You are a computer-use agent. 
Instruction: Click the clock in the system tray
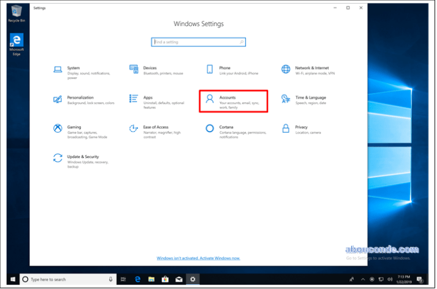403,279
